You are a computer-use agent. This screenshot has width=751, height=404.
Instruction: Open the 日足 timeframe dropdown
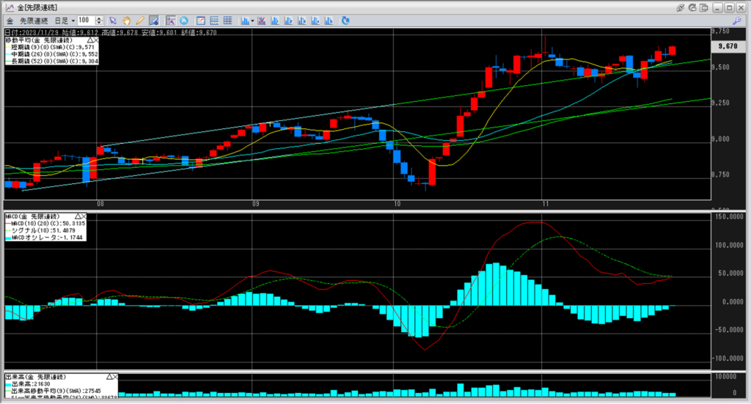[65, 21]
